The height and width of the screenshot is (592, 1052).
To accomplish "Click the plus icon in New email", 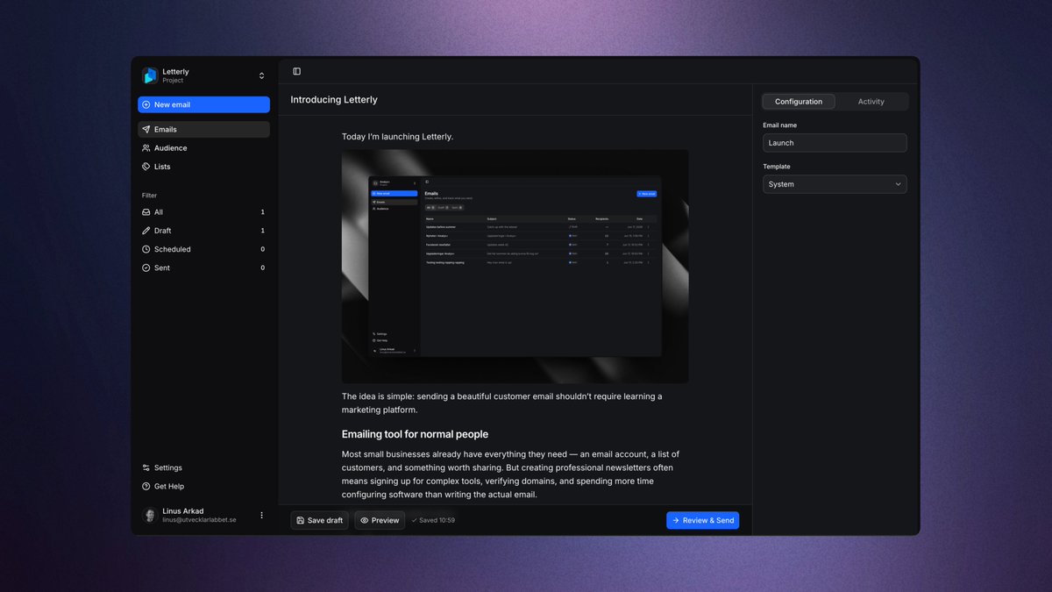I will [146, 104].
